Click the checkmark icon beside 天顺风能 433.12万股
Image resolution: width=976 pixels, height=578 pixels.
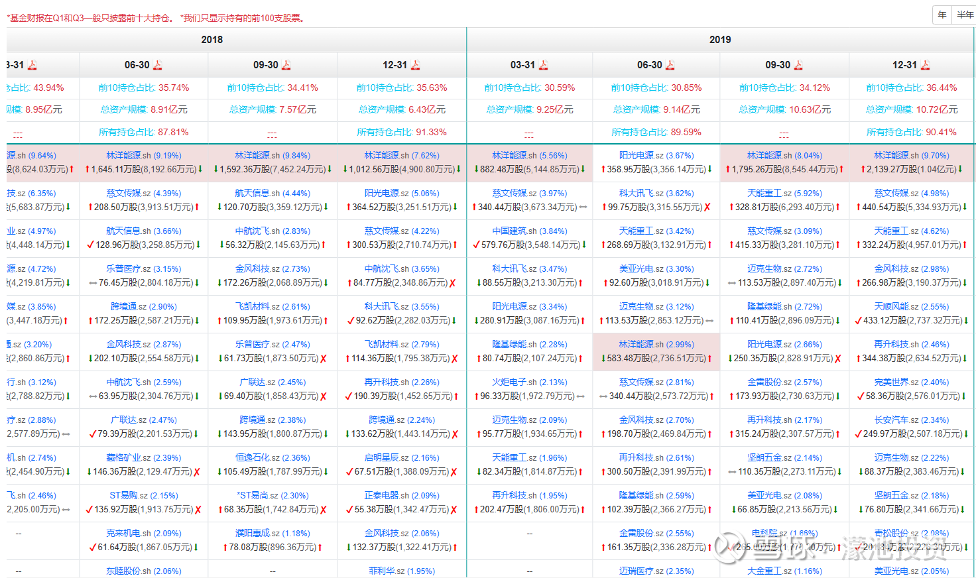point(858,320)
